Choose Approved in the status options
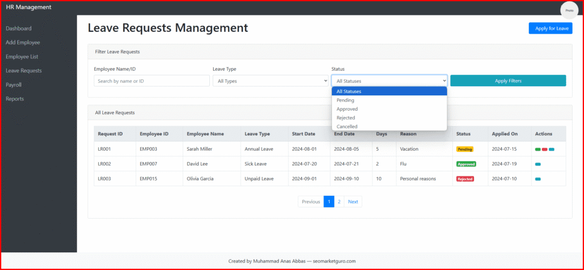The width and height of the screenshot is (584, 270). pos(347,109)
